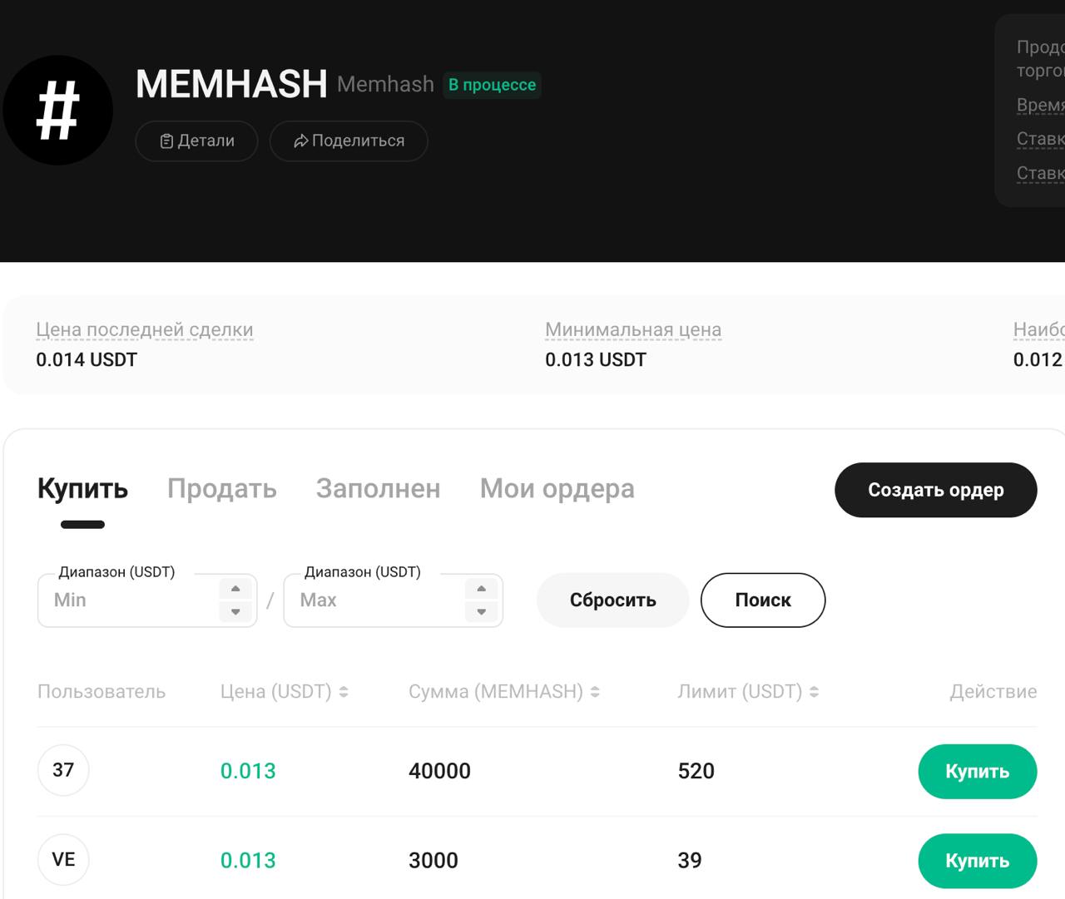Click the Создать ордер button

click(x=936, y=490)
